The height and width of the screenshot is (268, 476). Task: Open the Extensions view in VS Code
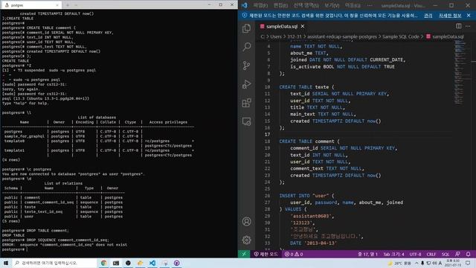coord(246,103)
